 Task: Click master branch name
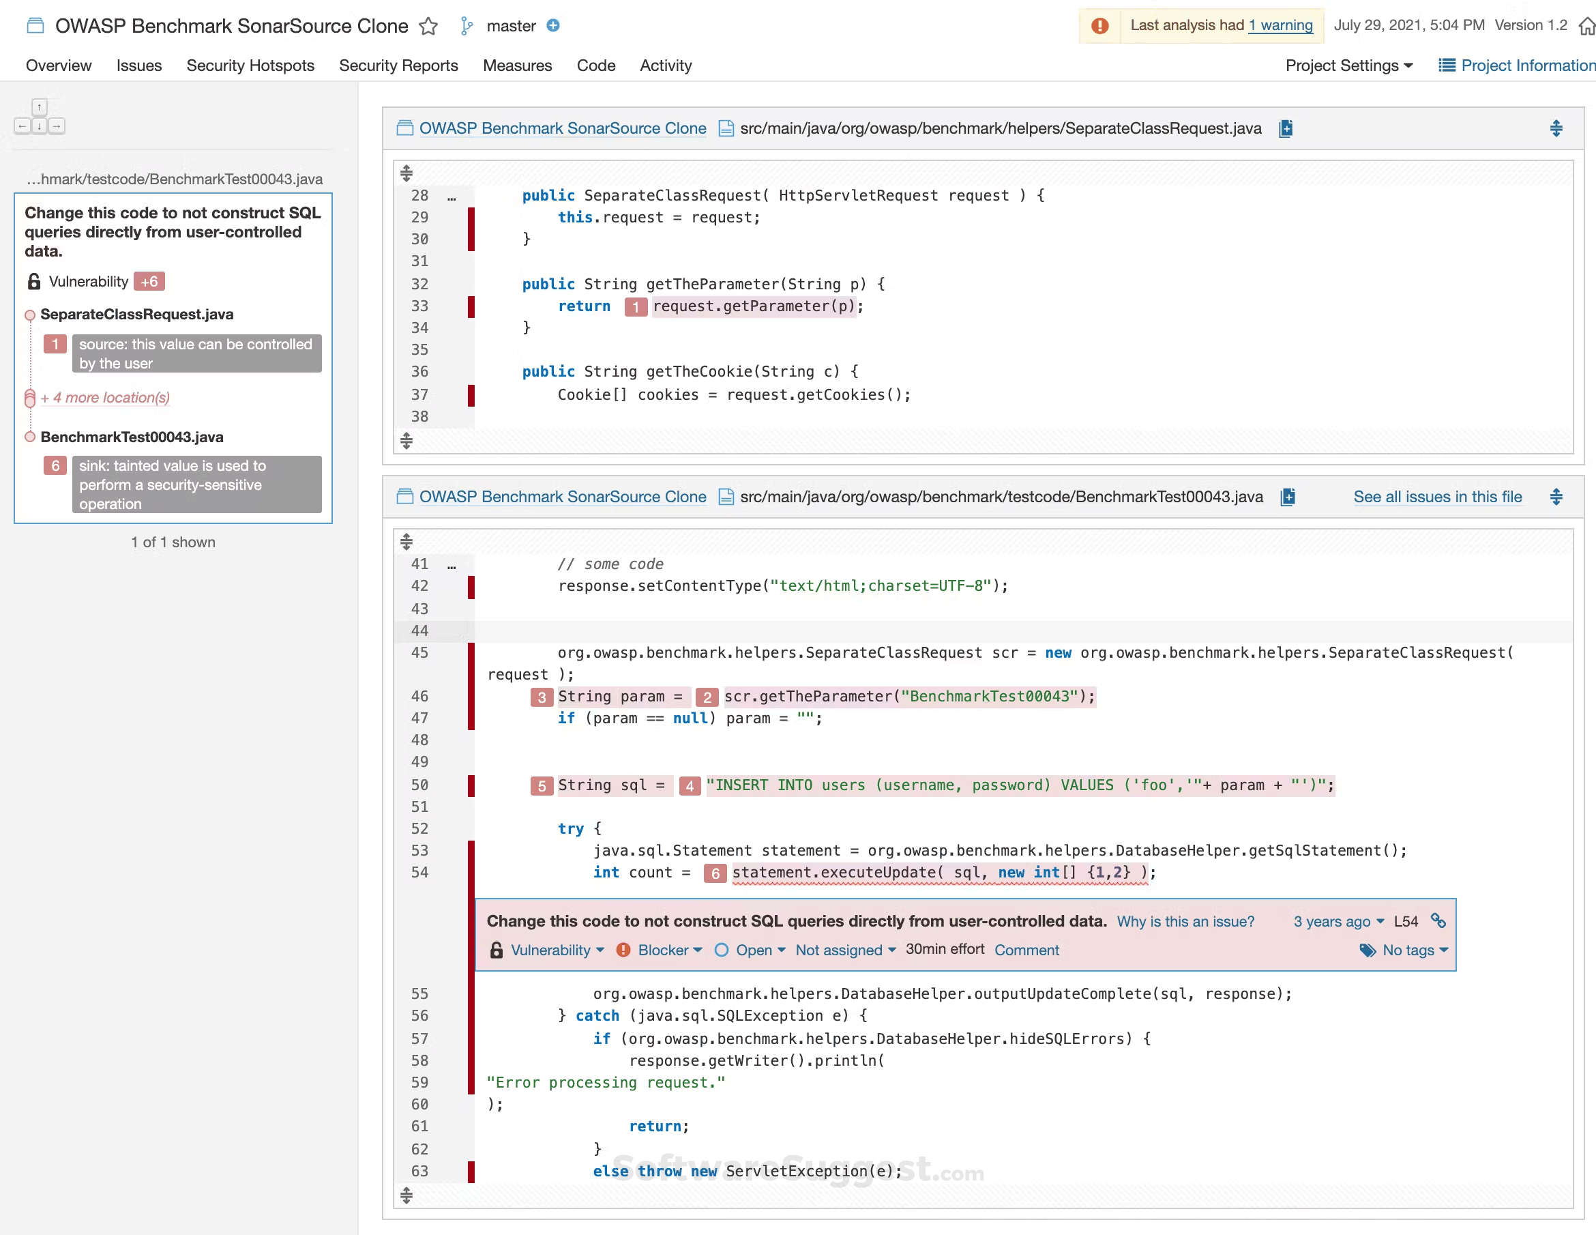point(511,27)
